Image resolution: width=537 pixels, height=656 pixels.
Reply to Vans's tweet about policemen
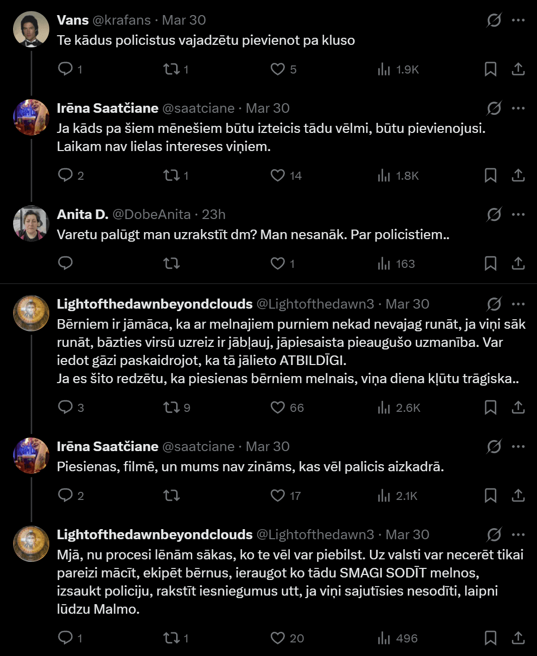coord(65,69)
